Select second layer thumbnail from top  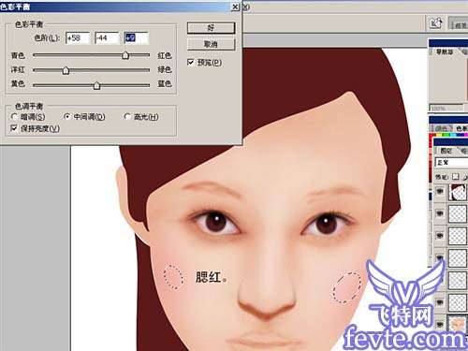[x=458, y=213]
